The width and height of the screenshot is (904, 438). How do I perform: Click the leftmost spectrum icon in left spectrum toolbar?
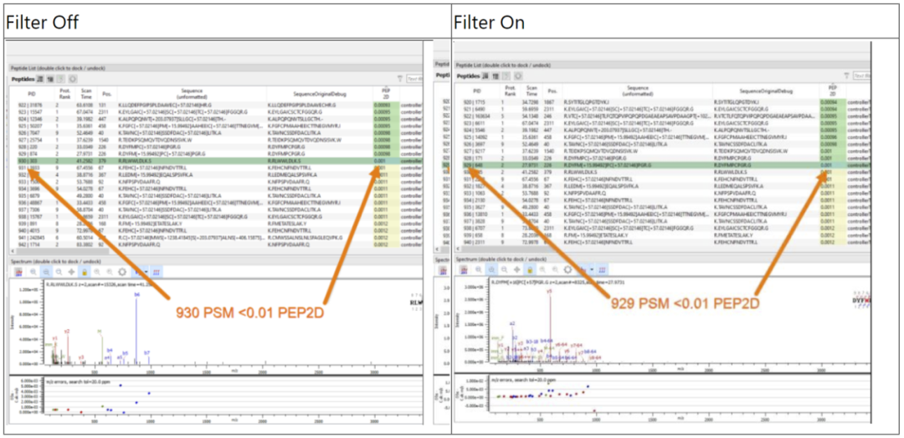pyautogui.click(x=16, y=272)
